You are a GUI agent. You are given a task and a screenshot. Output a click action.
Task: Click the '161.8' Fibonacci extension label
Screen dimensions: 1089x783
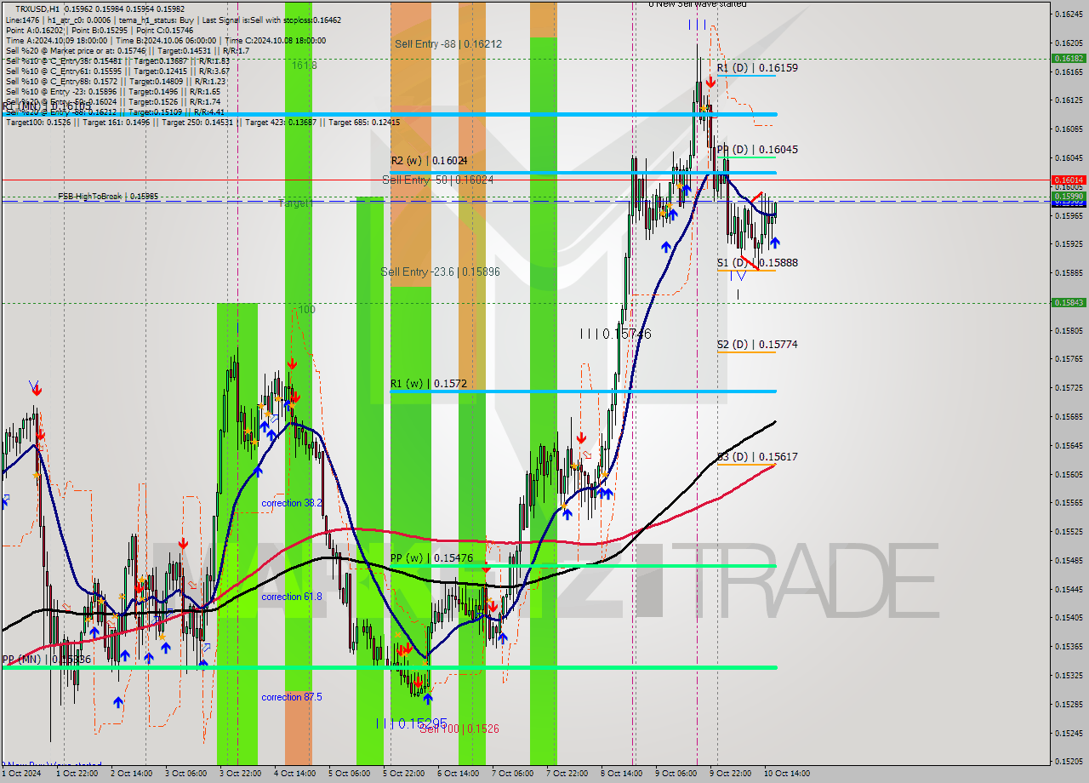(304, 65)
